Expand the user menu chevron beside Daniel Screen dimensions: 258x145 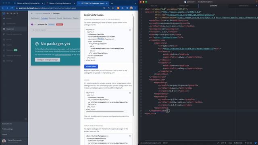[25, 141]
